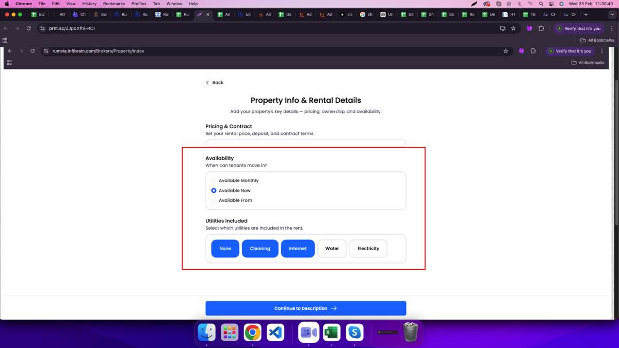Viewport: 619px width, 348px height.
Task: Open Microsoft Excel in the dock
Action: coord(332,333)
